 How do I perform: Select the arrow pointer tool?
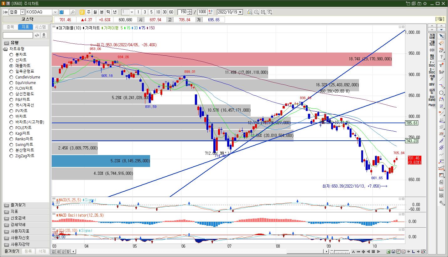[441, 36]
